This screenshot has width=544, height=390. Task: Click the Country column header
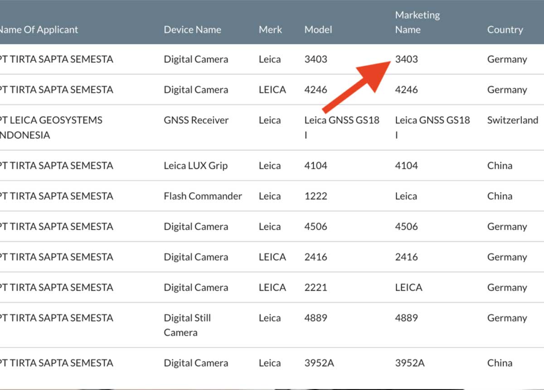coord(505,30)
